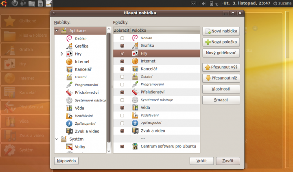Collapse the Aplikace tree node
Image resolution: width=293 pixels, height=172 pixels.
click(x=57, y=30)
